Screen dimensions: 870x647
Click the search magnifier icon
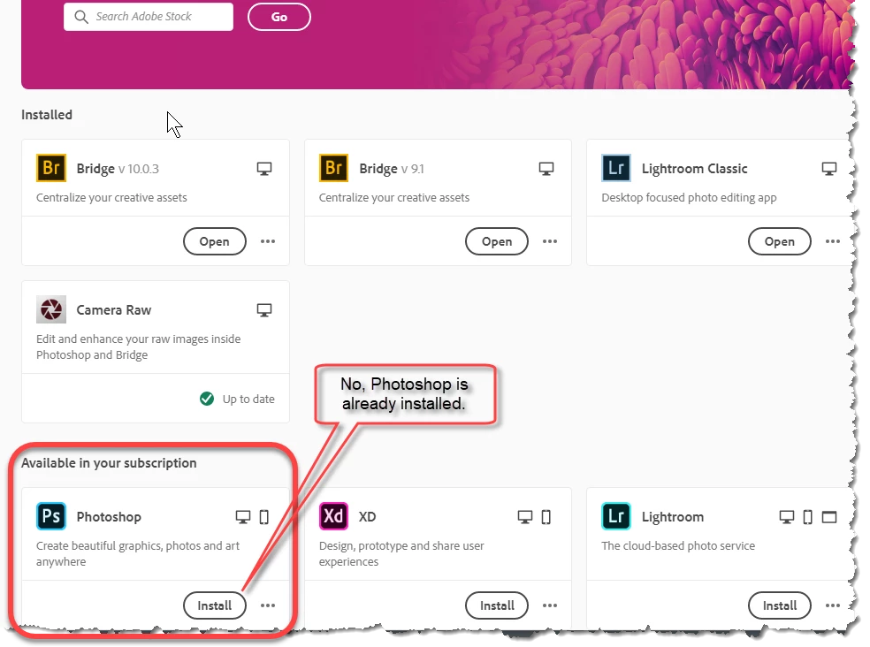(x=81, y=17)
